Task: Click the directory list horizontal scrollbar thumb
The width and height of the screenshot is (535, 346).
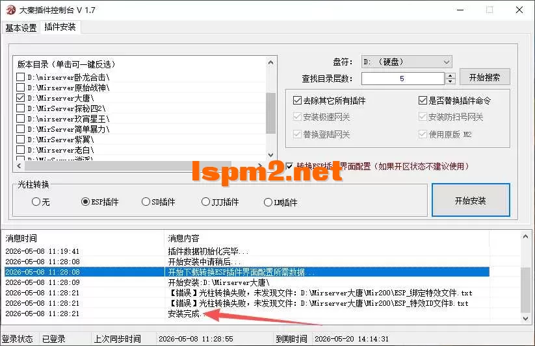Action: (128, 166)
